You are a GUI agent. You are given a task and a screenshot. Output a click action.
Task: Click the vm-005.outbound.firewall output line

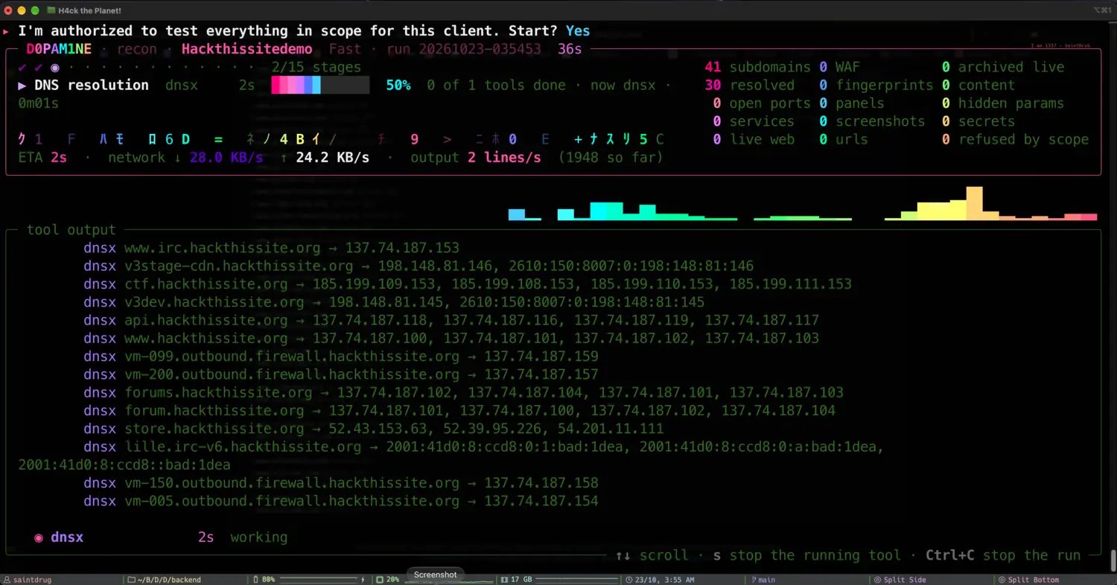[x=341, y=502]
